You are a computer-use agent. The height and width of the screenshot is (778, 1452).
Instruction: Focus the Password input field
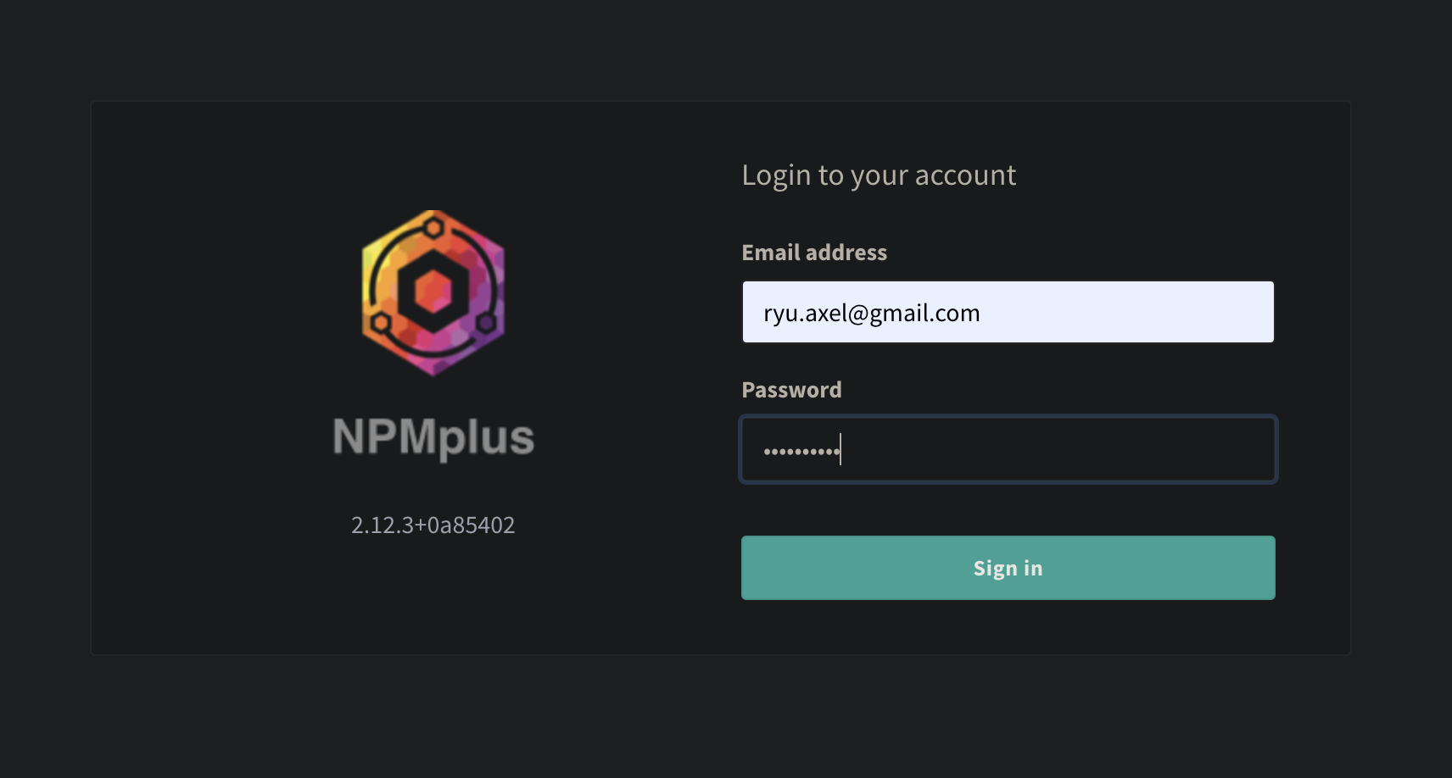pyautogui.click(x=1008, y=449)
